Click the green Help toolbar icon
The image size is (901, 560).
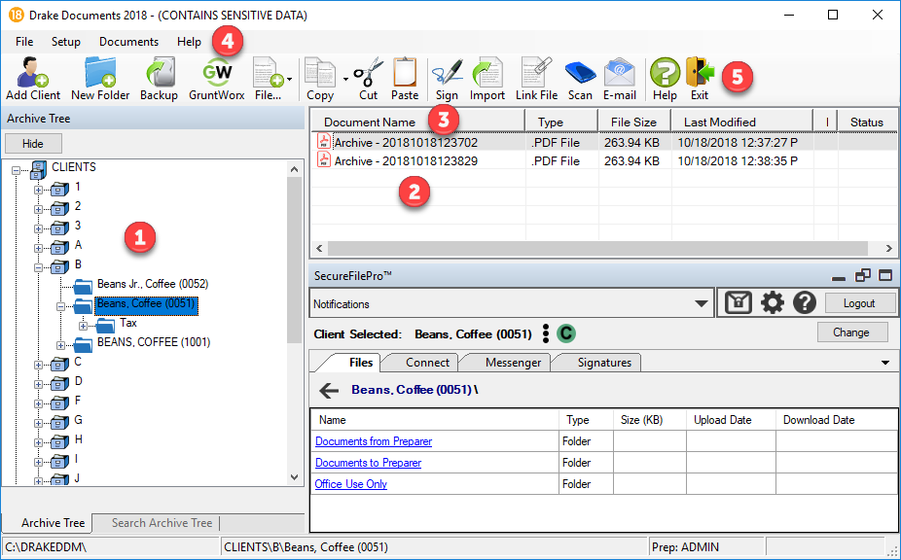point(665,79)
